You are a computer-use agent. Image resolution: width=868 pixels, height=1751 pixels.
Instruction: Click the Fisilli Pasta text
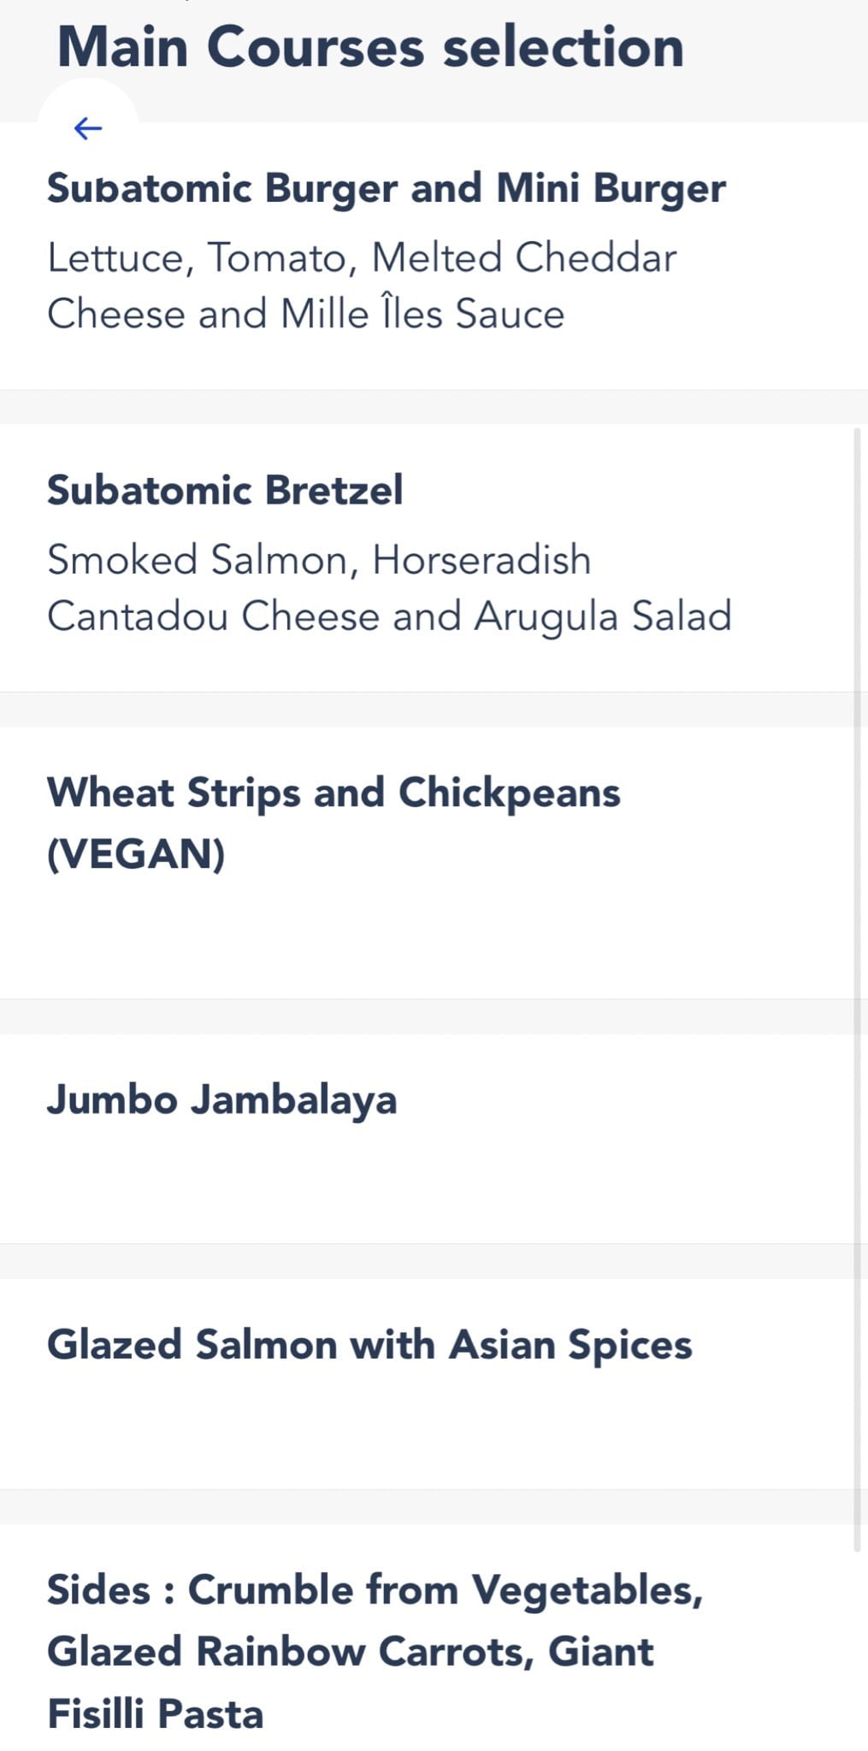[x=155, y=1713]
